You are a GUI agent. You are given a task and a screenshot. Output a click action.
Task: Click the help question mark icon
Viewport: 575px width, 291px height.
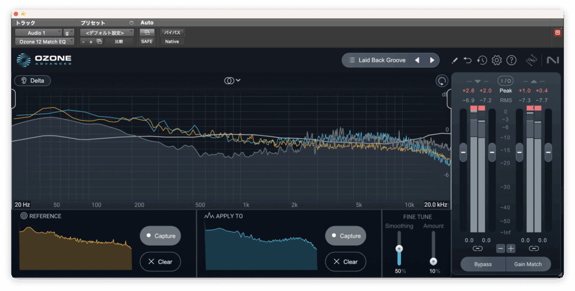pos(512,60)
